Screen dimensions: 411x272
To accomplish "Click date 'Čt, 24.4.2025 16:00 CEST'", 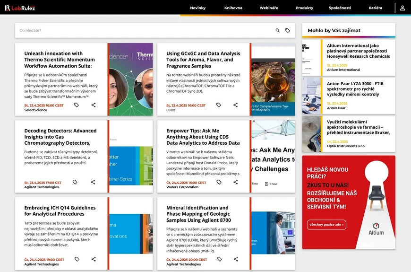I will pos(186,183).
